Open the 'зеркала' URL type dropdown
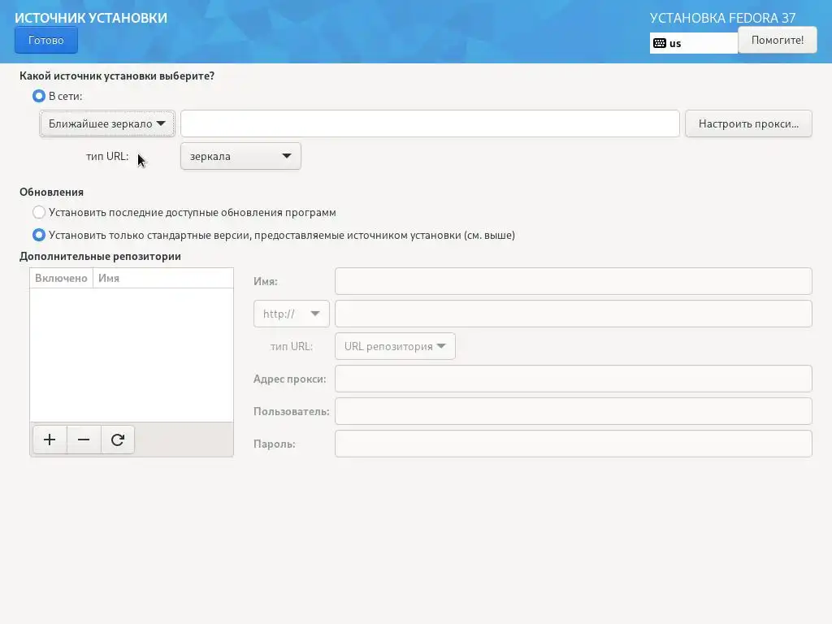832x624 pixels. click(x=240, y=156)
